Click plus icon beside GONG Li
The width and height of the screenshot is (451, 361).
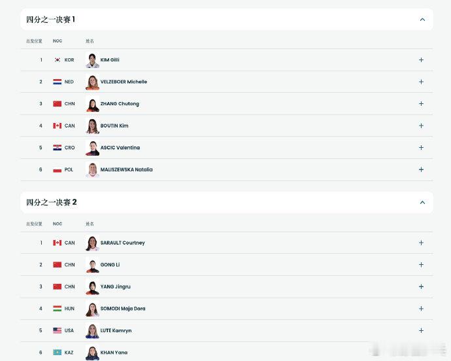[x=421, y=265]
